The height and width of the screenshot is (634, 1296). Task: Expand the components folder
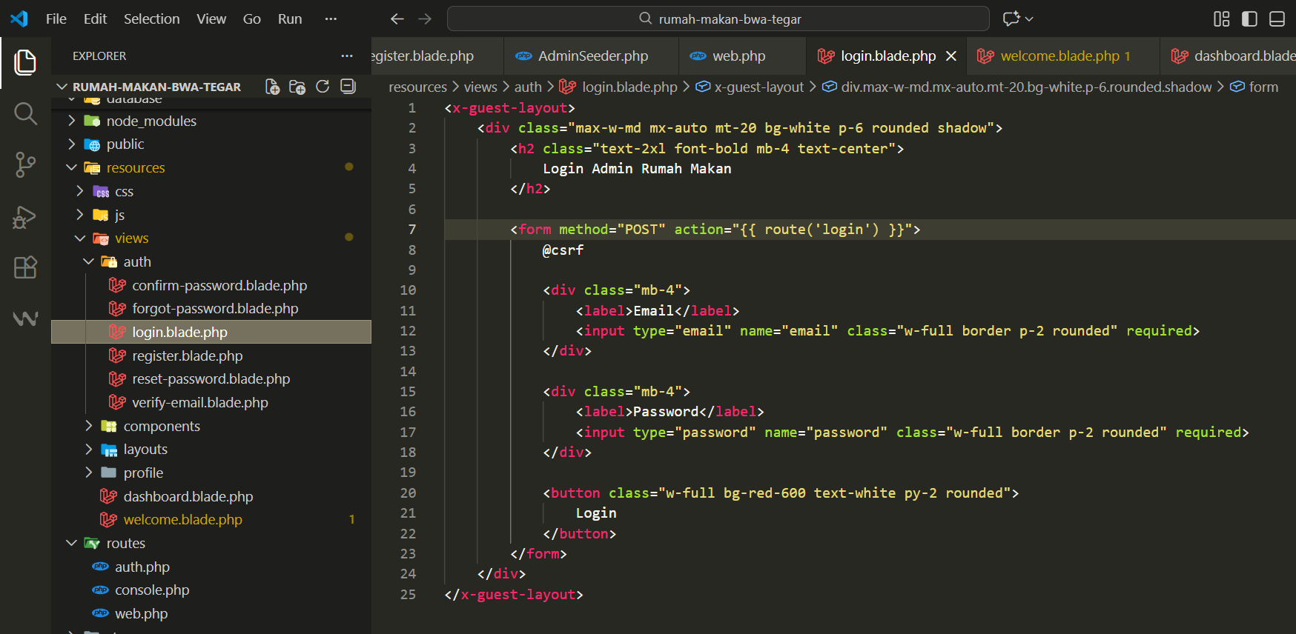pos(161,426)
